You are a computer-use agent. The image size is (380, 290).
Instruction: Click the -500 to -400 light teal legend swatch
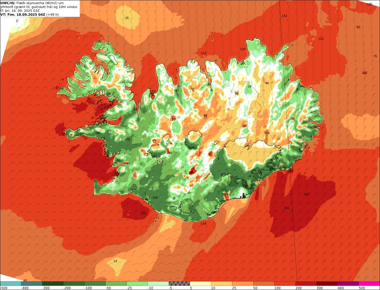[x=11, y=283]
